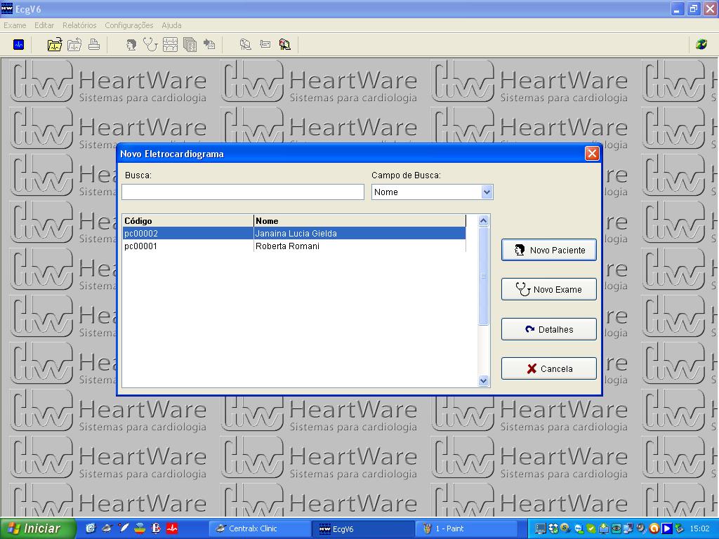Open the Campo de Busca dropdown
The image size is (719, 539).
point(487,192)
